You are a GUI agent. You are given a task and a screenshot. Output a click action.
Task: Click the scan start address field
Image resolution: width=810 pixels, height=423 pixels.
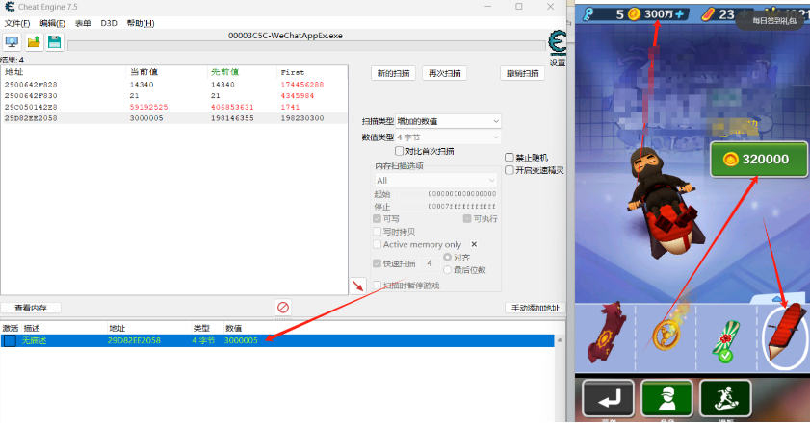click(x=446, y=194)
